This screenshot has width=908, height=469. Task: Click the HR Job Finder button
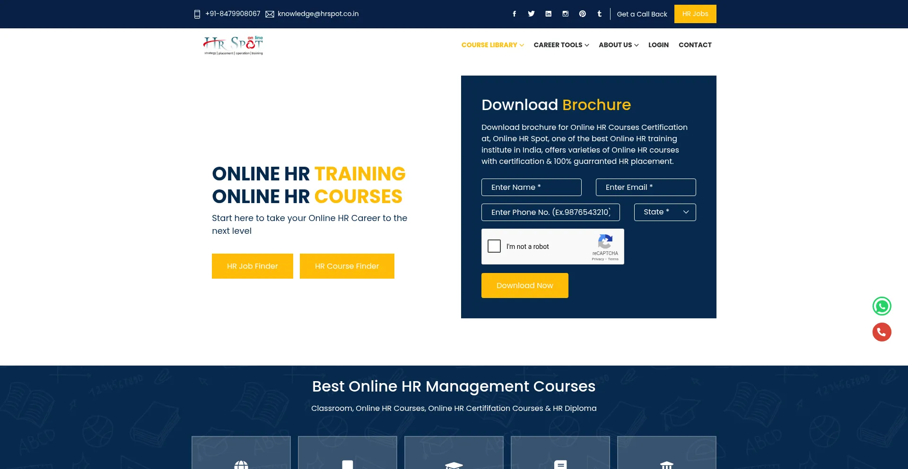pyautogui.click(x=252, y=266)
